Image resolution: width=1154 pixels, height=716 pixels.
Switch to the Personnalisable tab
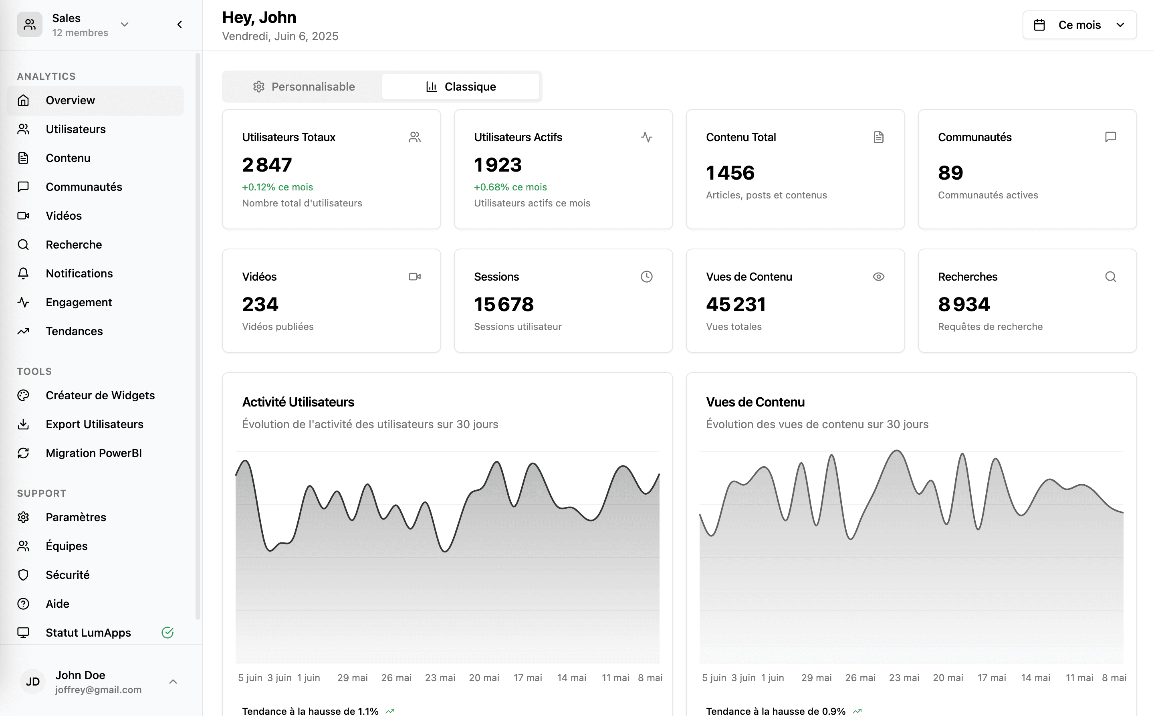303,86
